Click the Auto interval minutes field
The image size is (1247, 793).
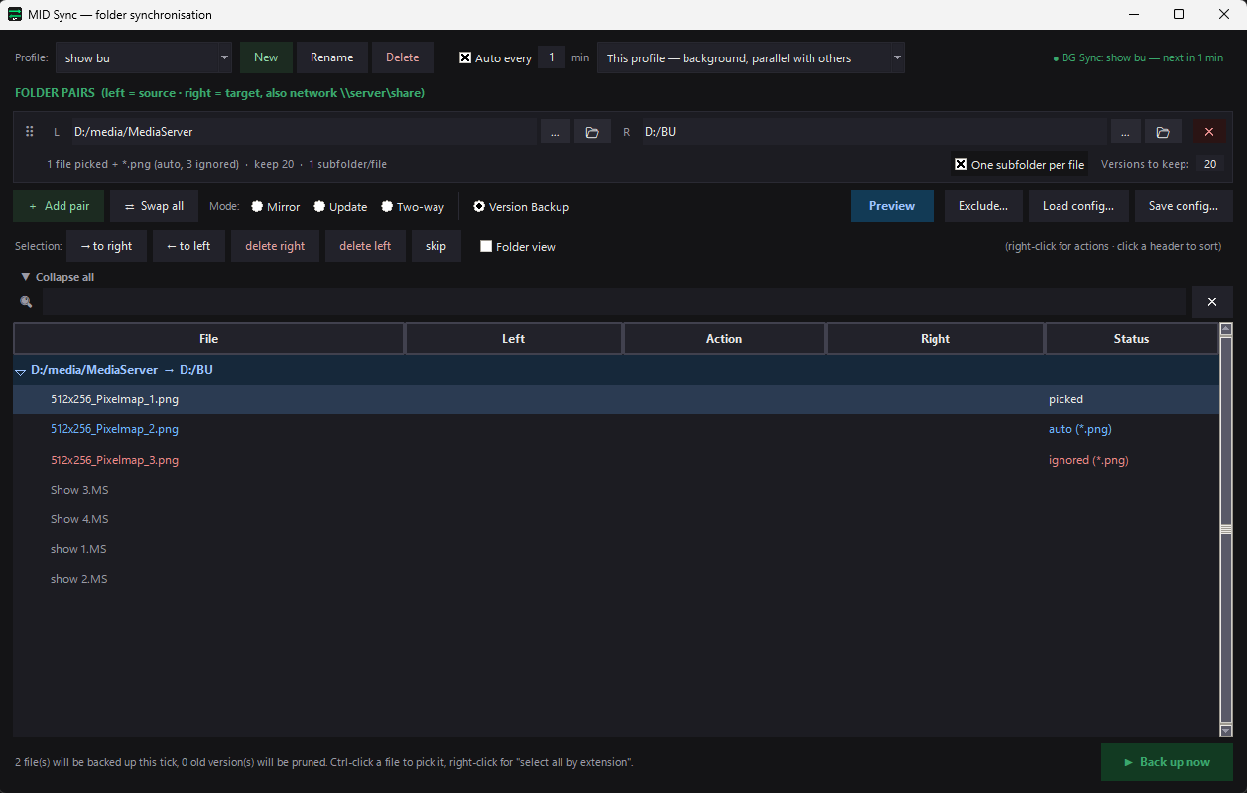pyautogui.click(x=552, y=57)
